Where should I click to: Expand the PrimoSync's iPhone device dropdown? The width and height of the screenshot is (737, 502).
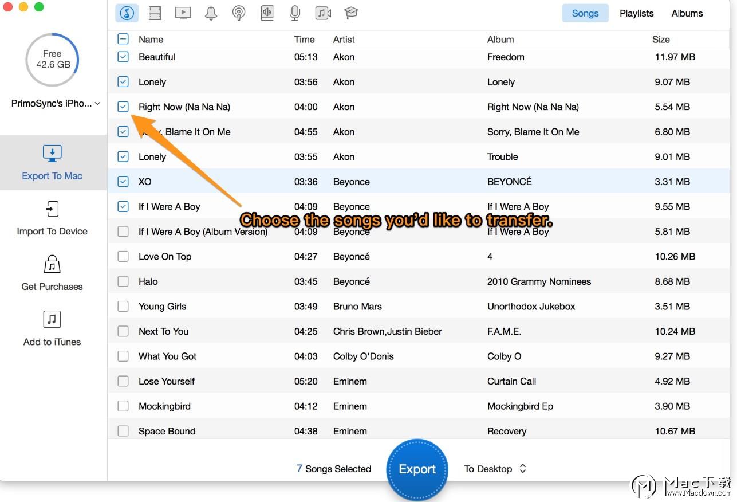click(x=56, y=104)
